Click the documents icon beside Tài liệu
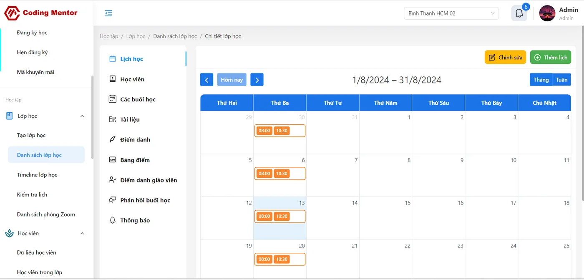 pyautogui.click(x=112, y=119)
